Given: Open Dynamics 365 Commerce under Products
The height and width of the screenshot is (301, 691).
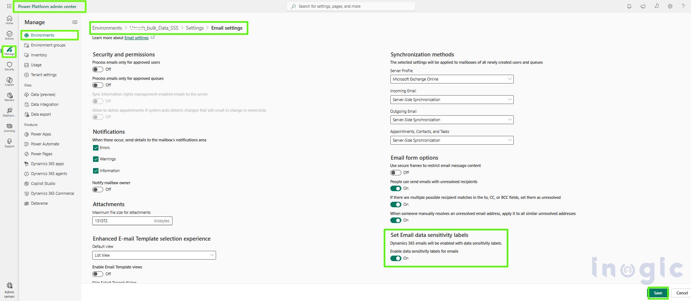Looking at the screenshot, I should pyautogui.click(x=49, y=193).
